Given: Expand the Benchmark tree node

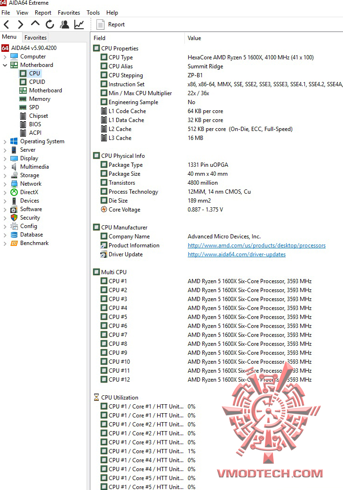Looking at the screenshot, I should point(5,244).
